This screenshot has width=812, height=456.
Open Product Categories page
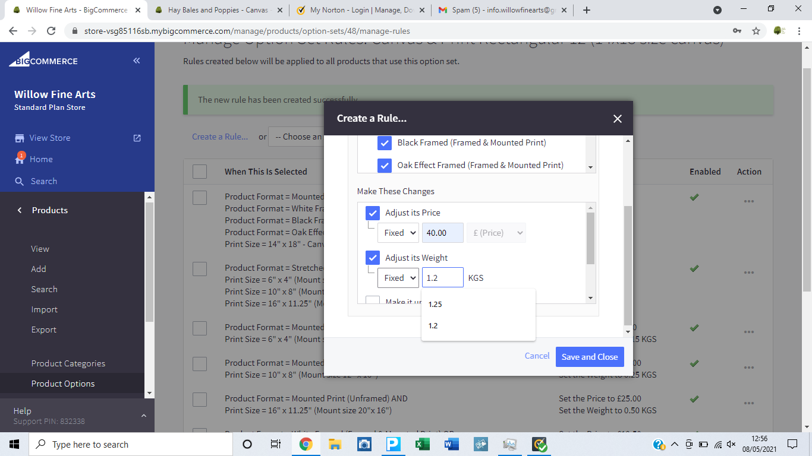tap(68, 363)
